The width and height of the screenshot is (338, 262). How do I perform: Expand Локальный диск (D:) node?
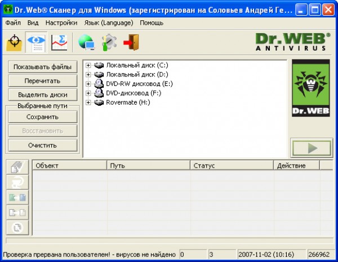[x=88, y=74]
